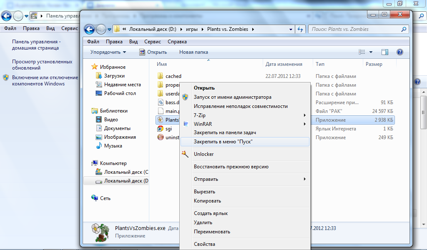
Task: Open Explorer help question-mark icon
Action: tap(400, 52)
